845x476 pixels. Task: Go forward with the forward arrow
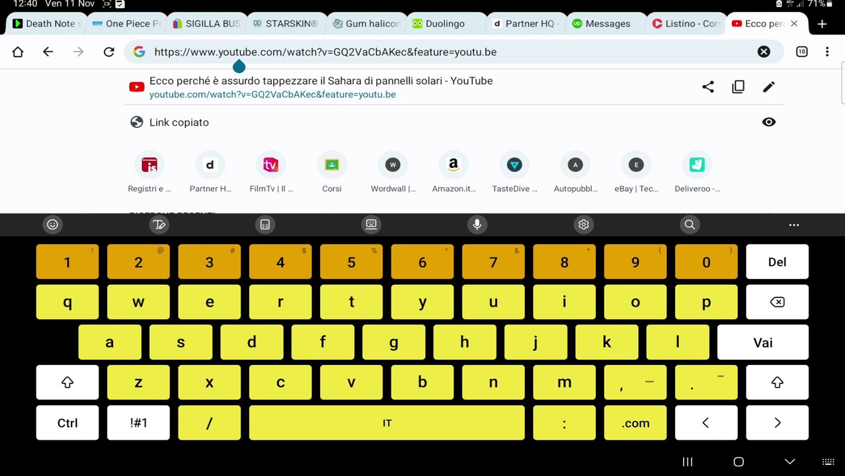[79, 52]
